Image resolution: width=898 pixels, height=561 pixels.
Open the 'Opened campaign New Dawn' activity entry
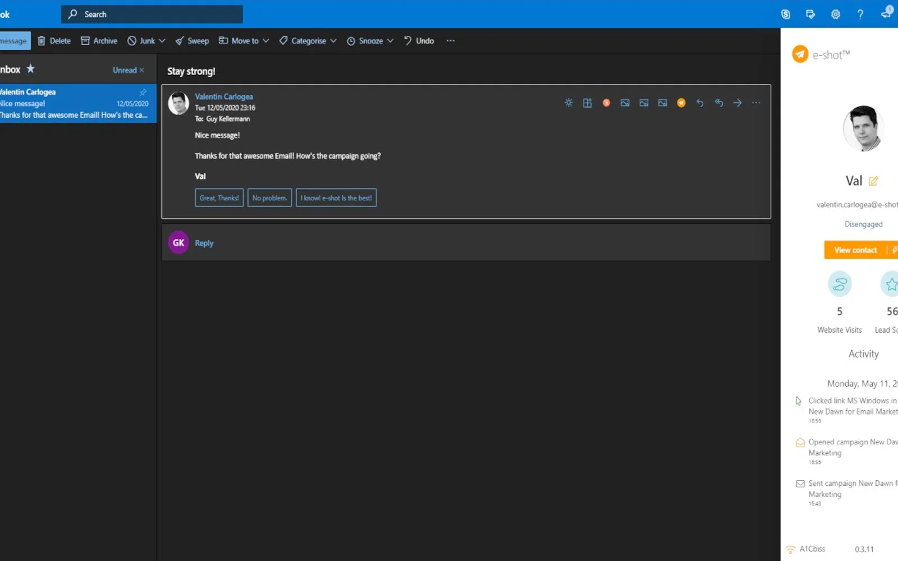tap(847, 452)
